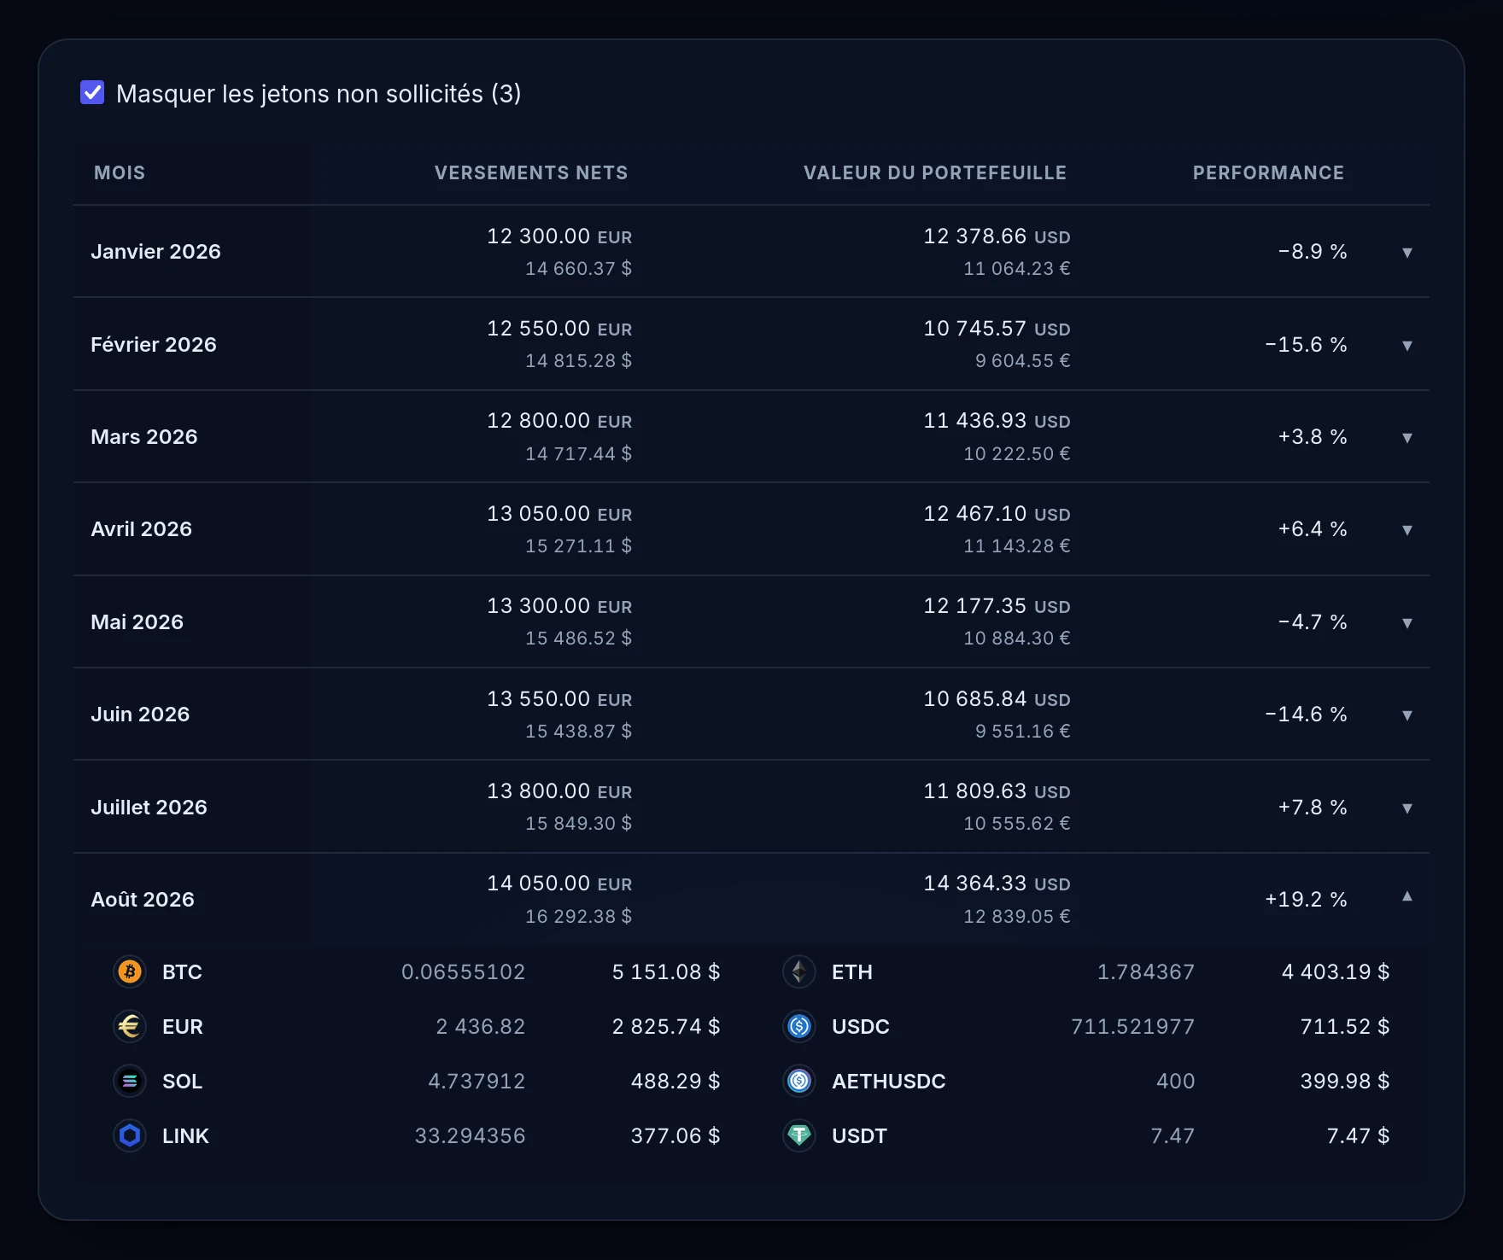1503x1260 pixels.
Task: Click the USDT Tether token icon
Action: click(799, 1135)
